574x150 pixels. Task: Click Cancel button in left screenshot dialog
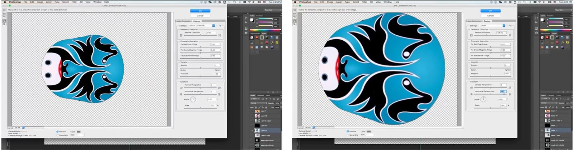(x=200, y=16)
